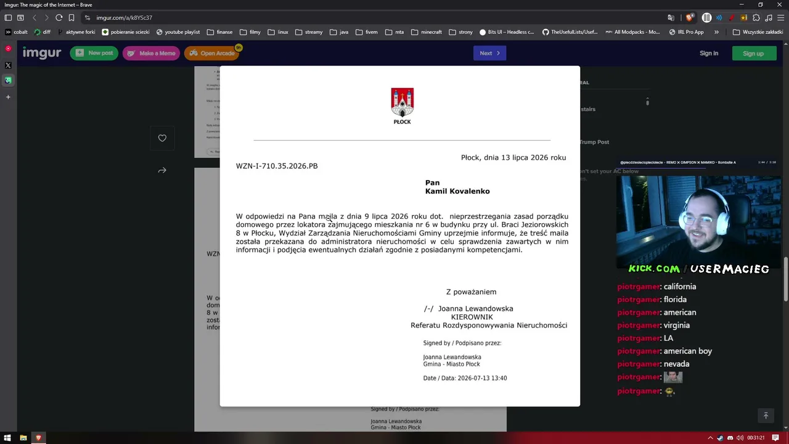Click the Next post button
The width and height of the screenshot is (789, 444).
(x=489, y=53)
